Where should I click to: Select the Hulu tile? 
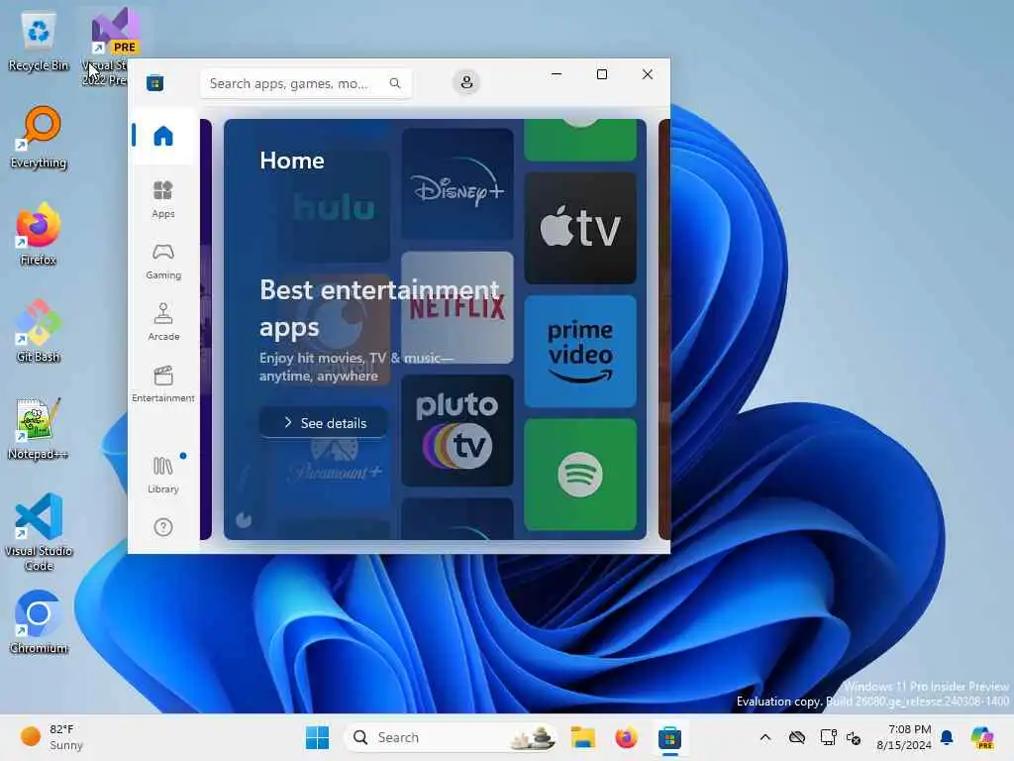coord(335,207)
